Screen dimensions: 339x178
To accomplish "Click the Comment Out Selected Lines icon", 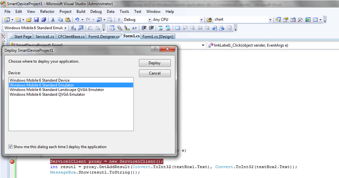I will pyautogui.click(x=161, y=28).
